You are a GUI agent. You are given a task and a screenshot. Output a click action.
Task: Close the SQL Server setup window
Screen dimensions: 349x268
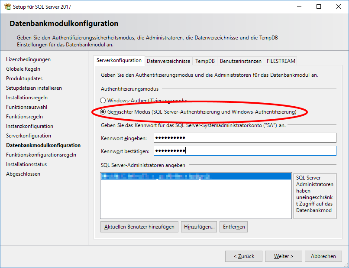pyautogui.click(x=338, y=7)
